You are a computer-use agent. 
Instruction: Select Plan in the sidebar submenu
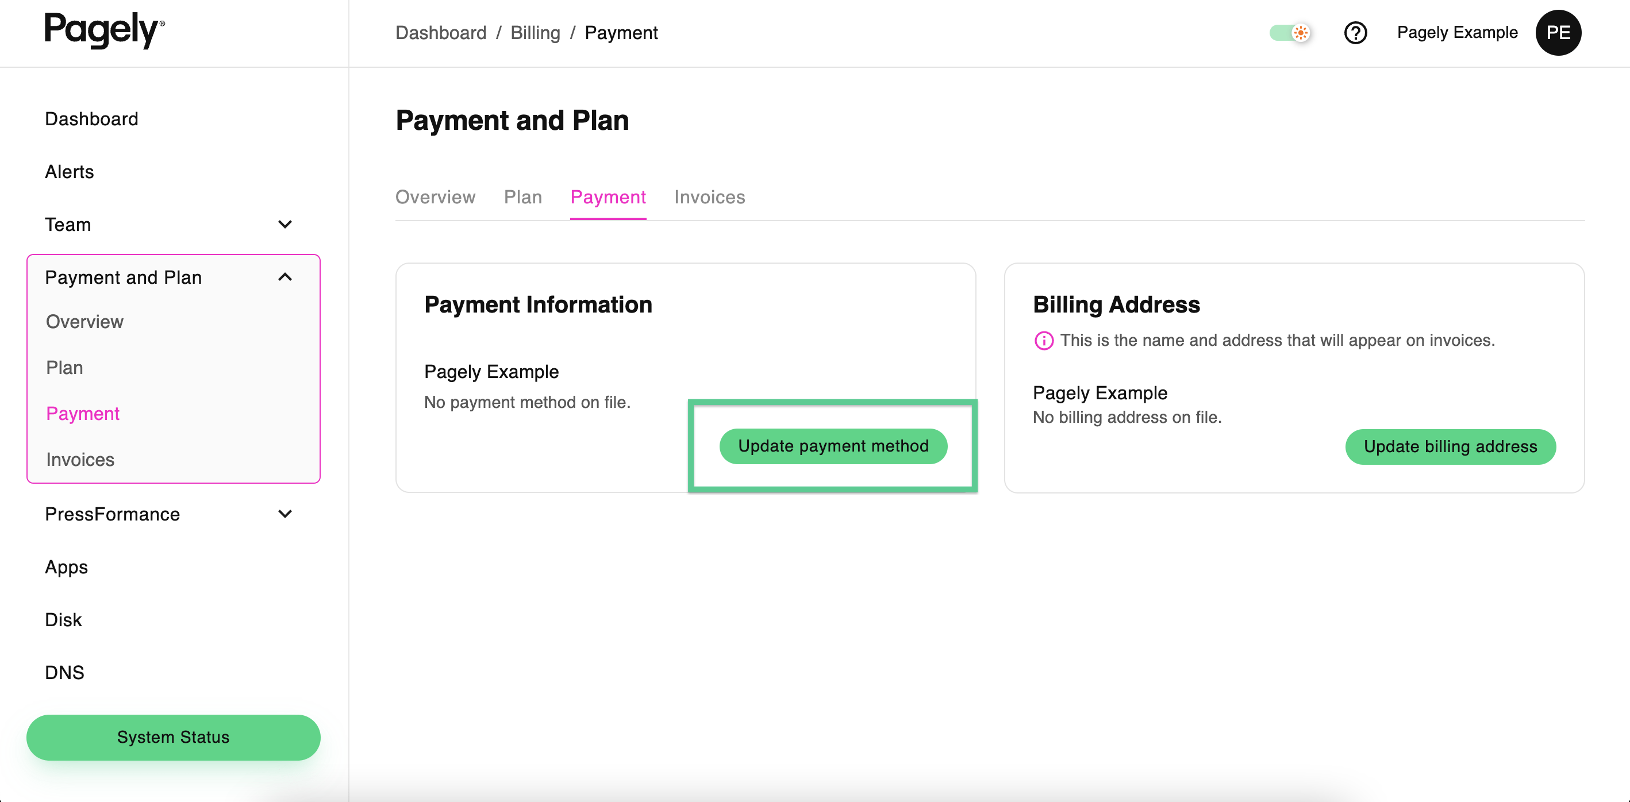tap(64, 368)
